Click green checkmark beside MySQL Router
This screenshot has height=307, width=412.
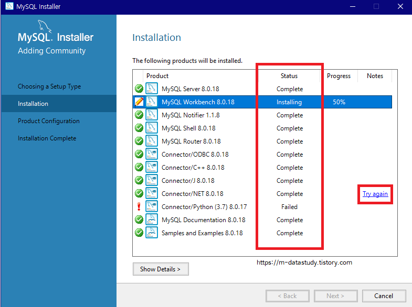pyautogui.click(x=139, y=141)
